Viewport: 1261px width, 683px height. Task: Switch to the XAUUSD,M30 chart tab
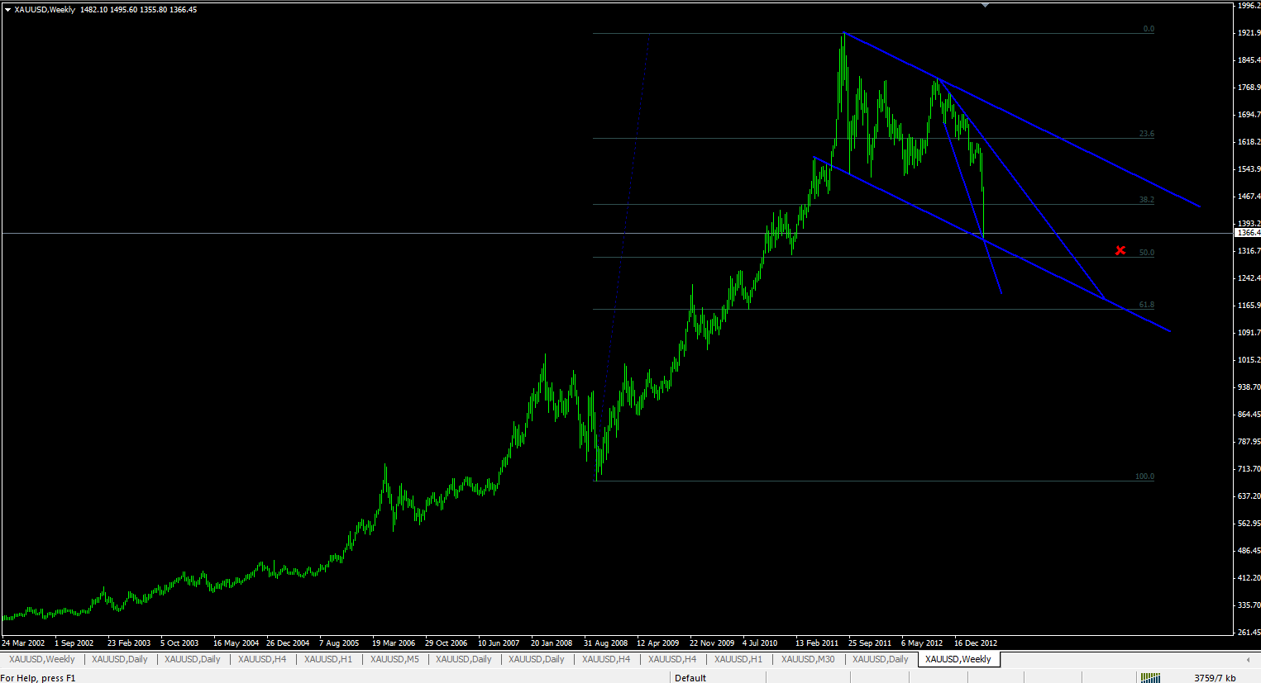(808, 659)
